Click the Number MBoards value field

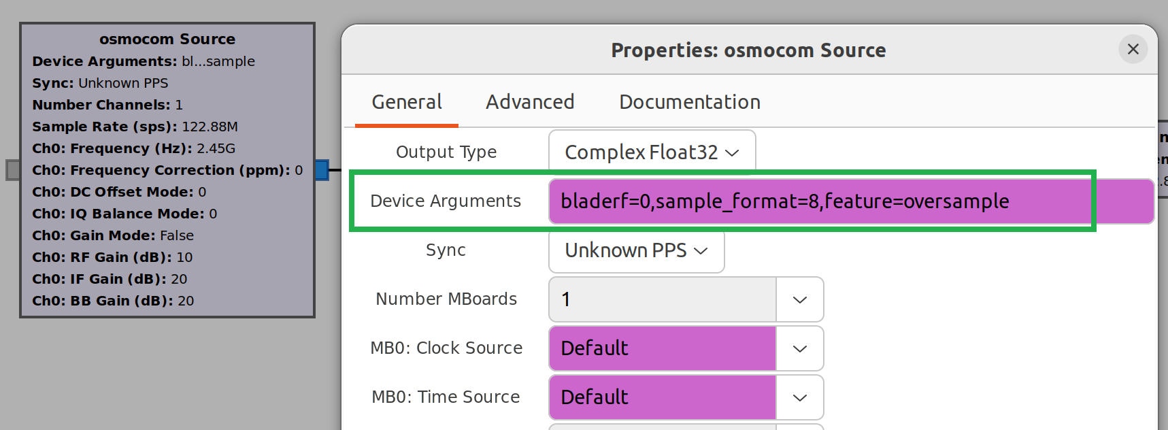click(x=662, y=299)
